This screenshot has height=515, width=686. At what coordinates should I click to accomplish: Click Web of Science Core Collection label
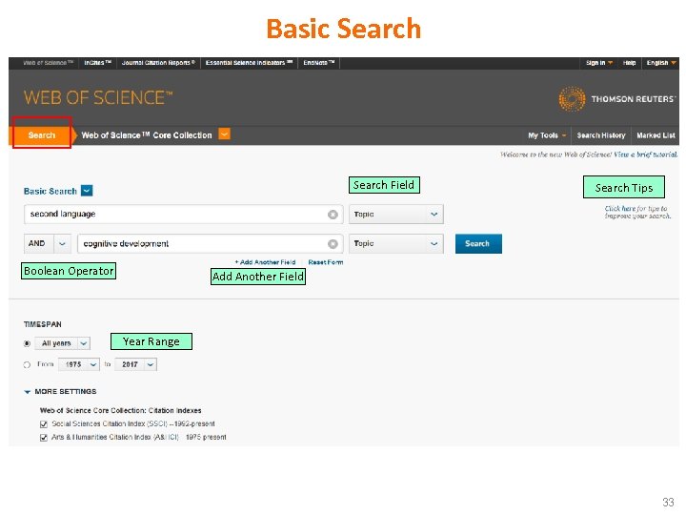pos(147,135)
